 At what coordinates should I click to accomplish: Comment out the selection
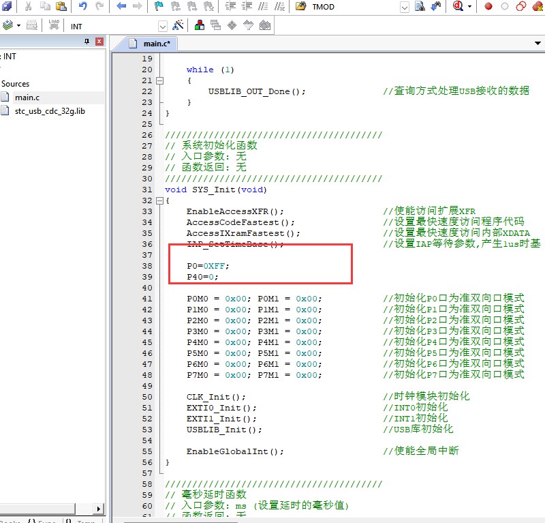click(x=263, y=6)
